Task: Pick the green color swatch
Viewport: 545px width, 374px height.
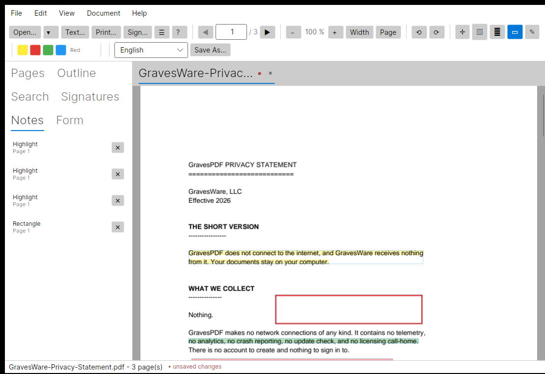Action: click(48, 50)
